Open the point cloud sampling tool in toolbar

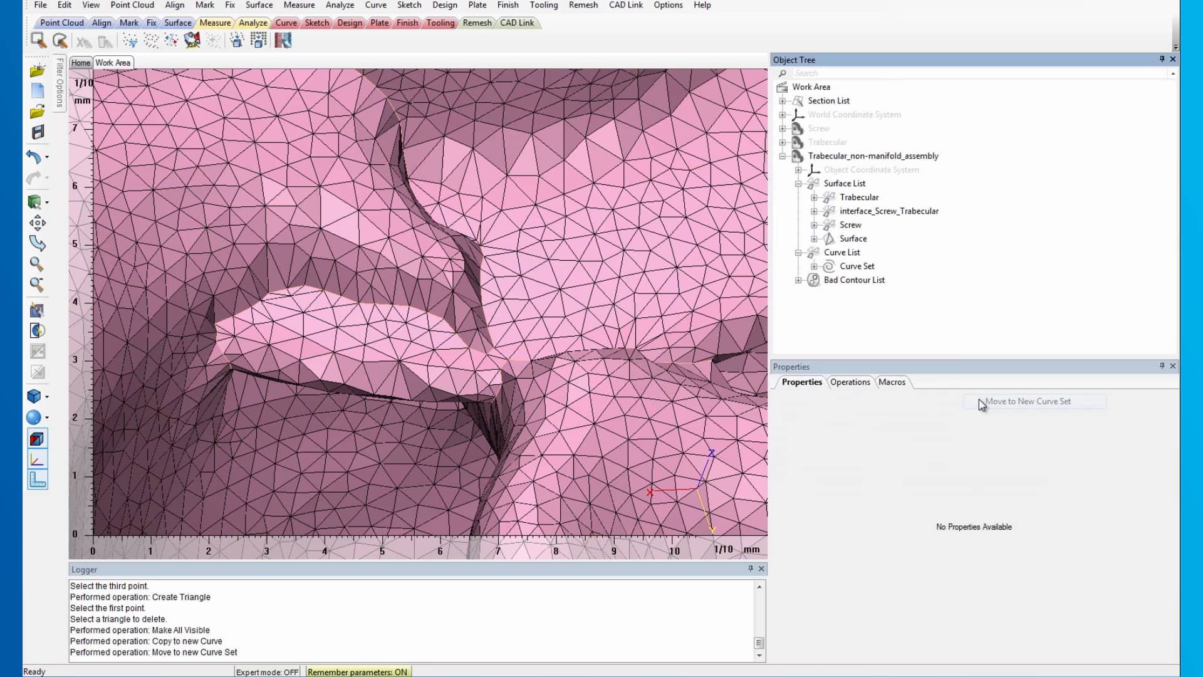pyautogui.click(x=130, y=39)
